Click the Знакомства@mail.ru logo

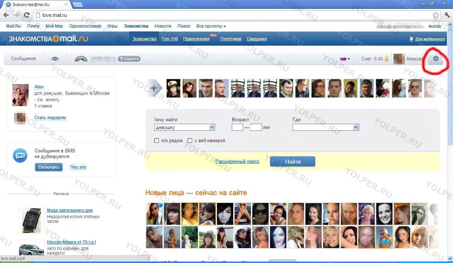pyautogui.click(x=48, y=39)
